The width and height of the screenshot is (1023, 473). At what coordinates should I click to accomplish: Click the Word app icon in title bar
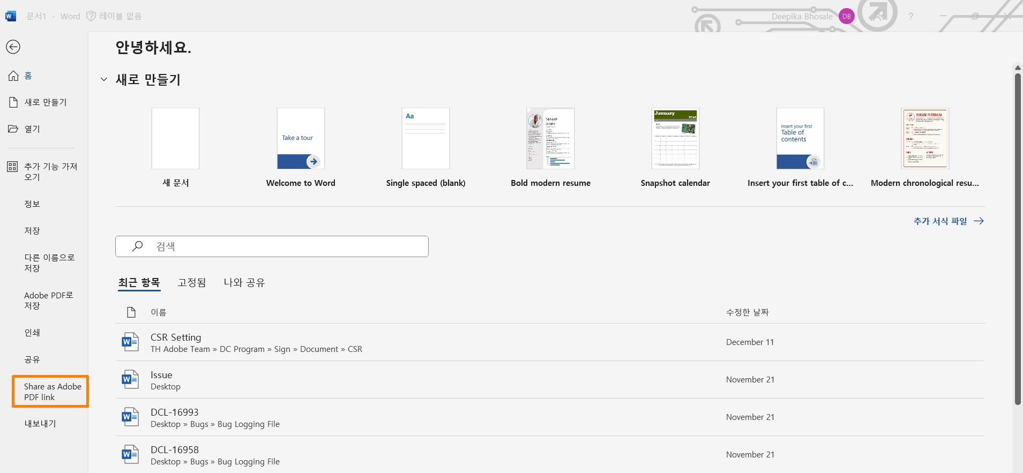(10, 16)
